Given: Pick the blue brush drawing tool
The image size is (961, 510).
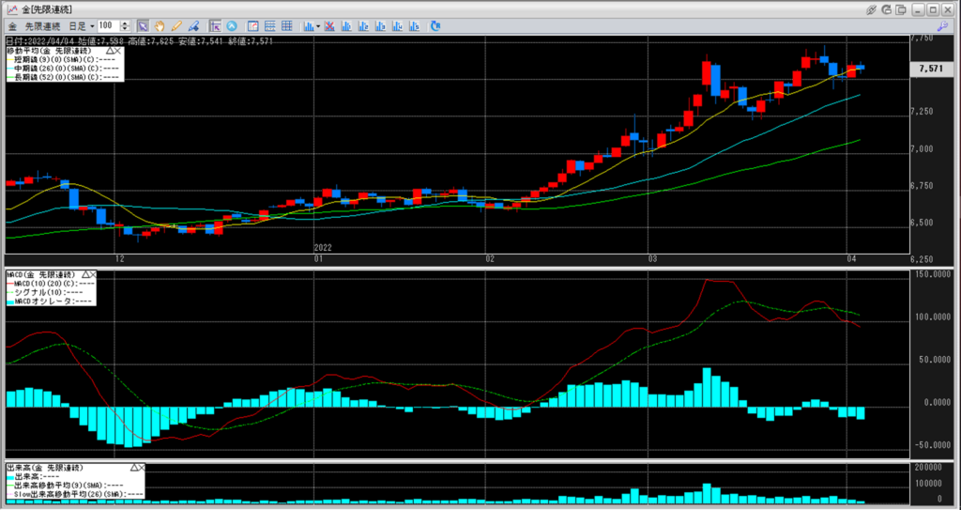Looking at the screenshot, I should (x=193, y=25).
